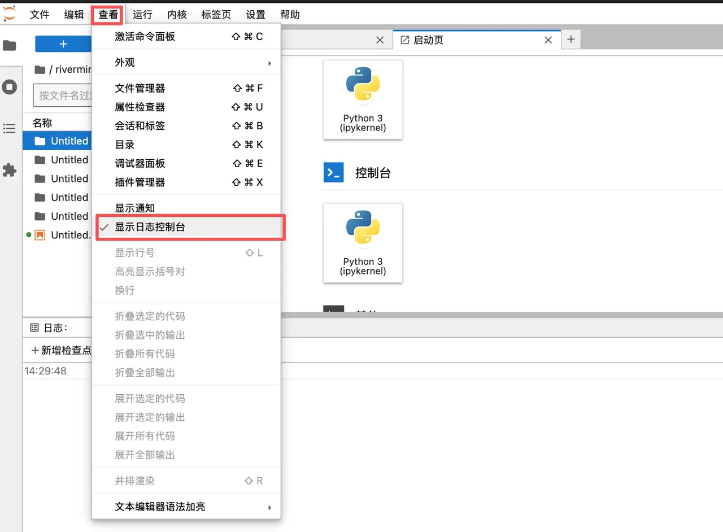Click 新增检查点 in log console
The image size is (723, 532).
[61, 351]
